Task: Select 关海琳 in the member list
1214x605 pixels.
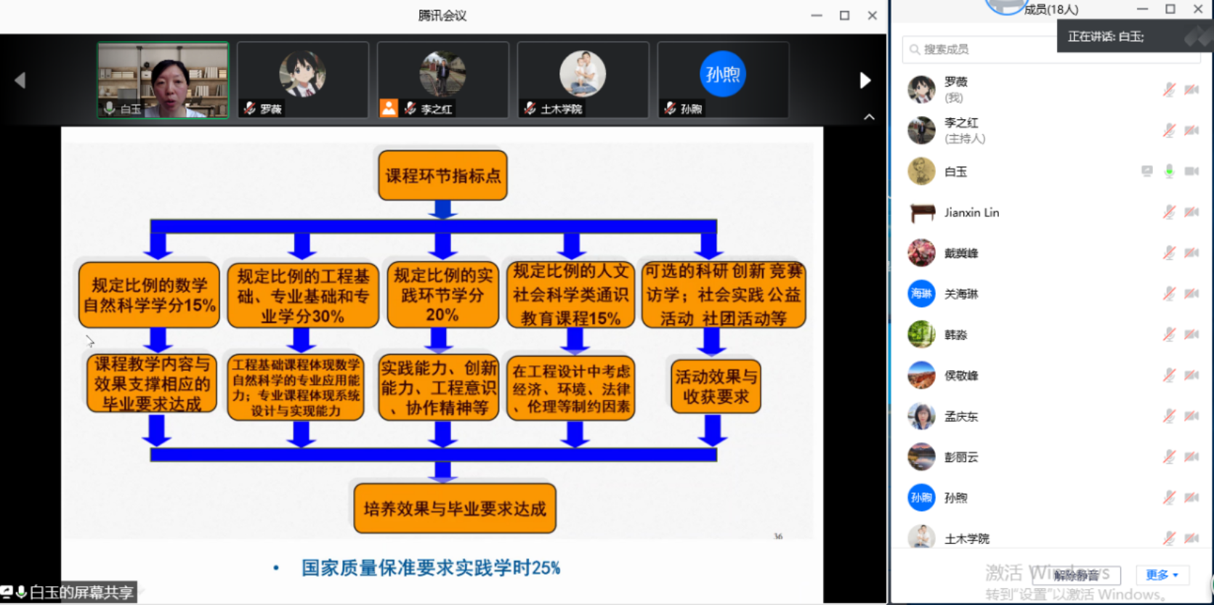Action: click(x=960, y=294)
